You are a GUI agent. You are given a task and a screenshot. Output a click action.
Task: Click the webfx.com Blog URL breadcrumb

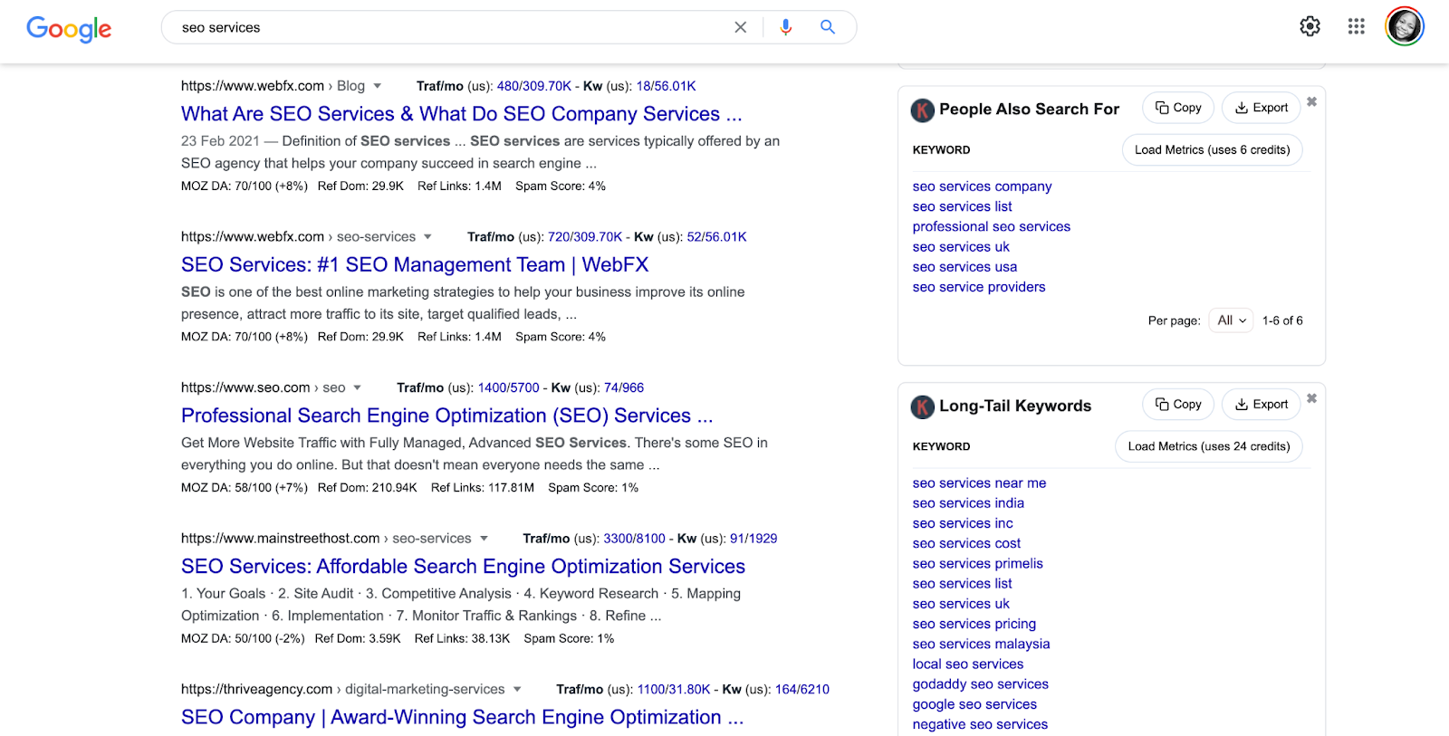point(273,86)
